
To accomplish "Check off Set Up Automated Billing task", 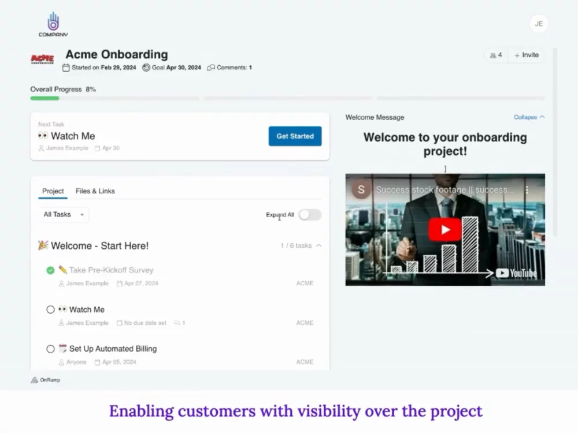I will coord(50,349).
